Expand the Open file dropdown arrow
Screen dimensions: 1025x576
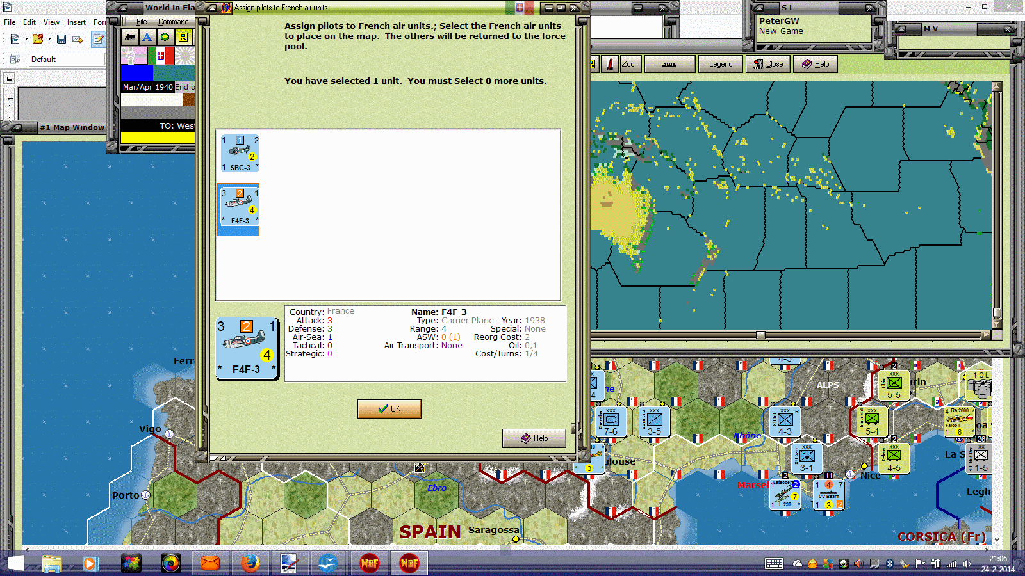49,39
